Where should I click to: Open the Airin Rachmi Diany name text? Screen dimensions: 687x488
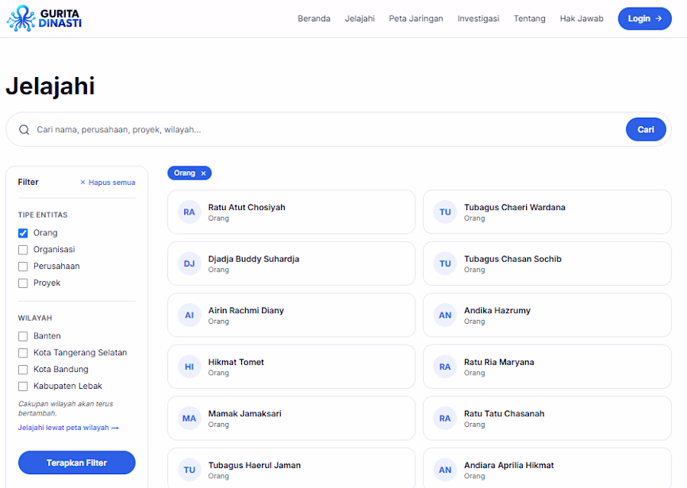pyautogui.click(x=246, y=310)
